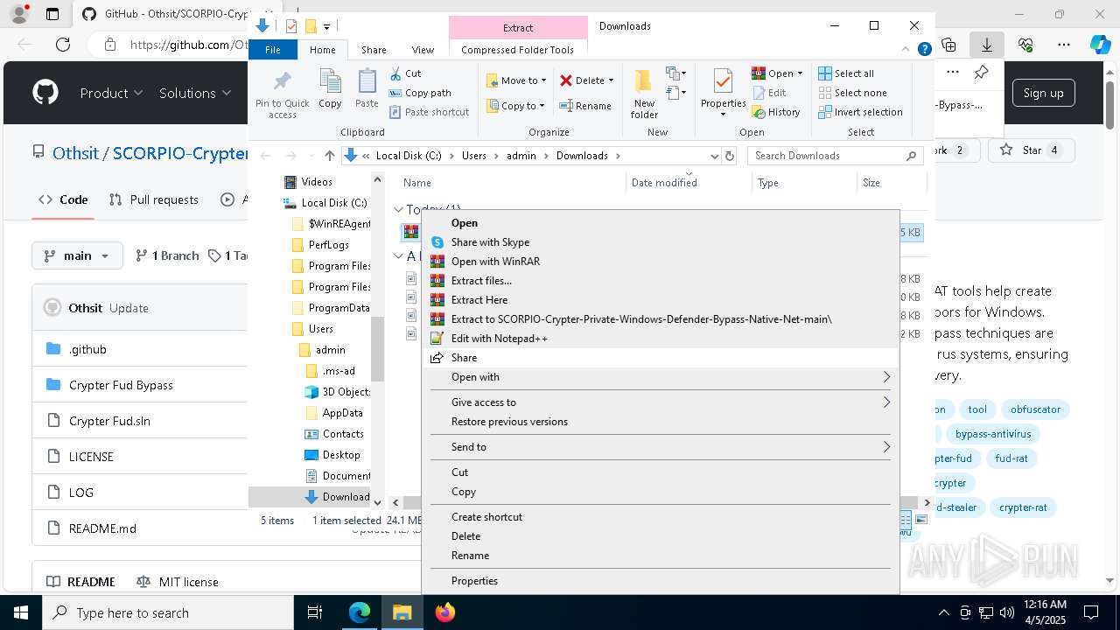This screenshot has height=630, width=1120.
Task: Click the Star button on GitHub
Action: [x=1032, y=150]
